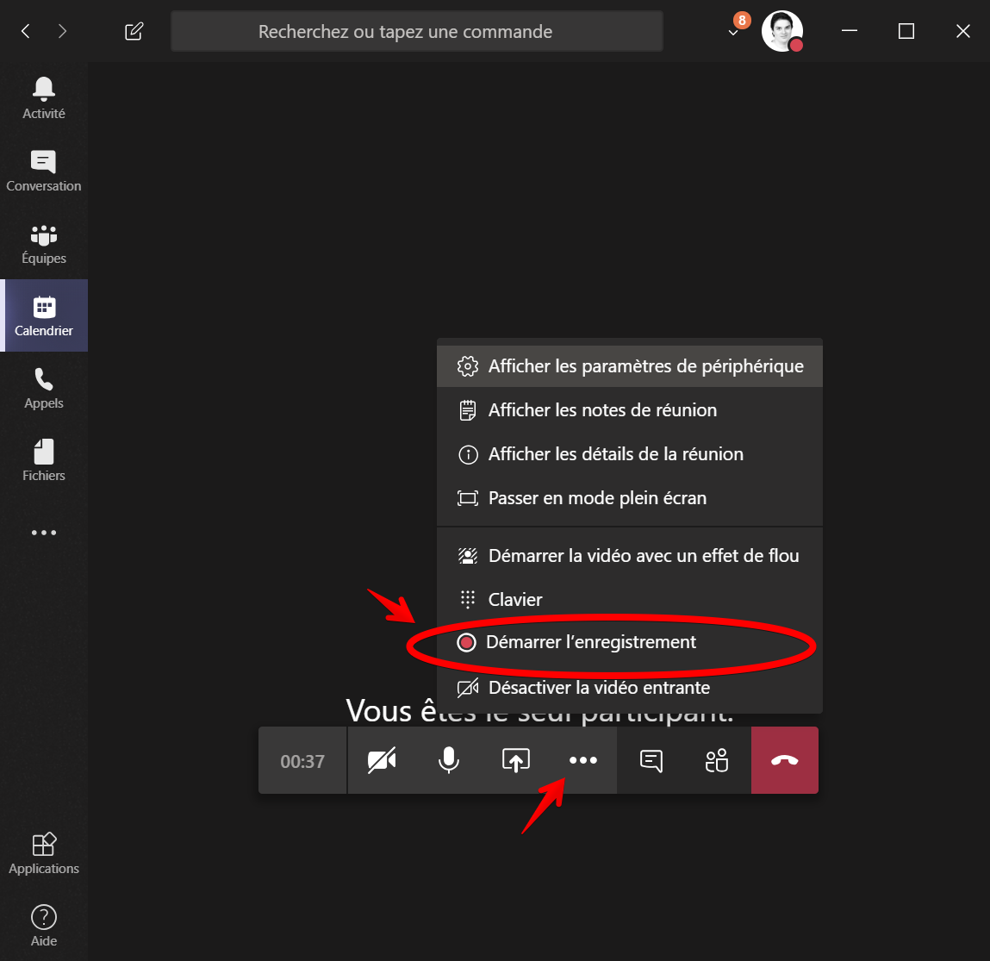
Task: Disable incoming video via Désactiver la vidéo entrante
Action: coord(598,687)
